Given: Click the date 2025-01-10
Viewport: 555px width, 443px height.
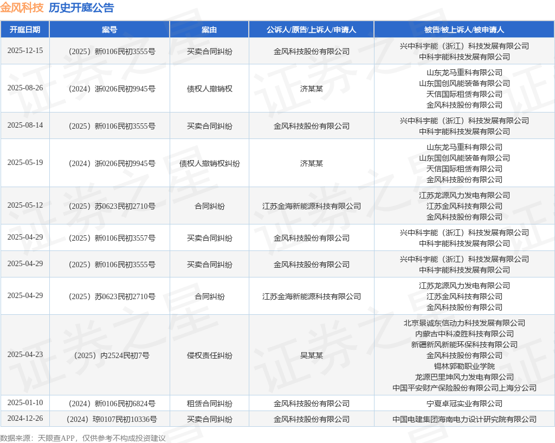Looking at the screenshot, I should tap(25, 403).
